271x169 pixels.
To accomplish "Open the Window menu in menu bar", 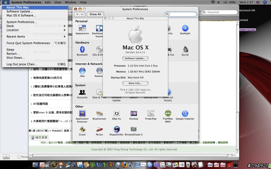I will (x=71, y=2).
